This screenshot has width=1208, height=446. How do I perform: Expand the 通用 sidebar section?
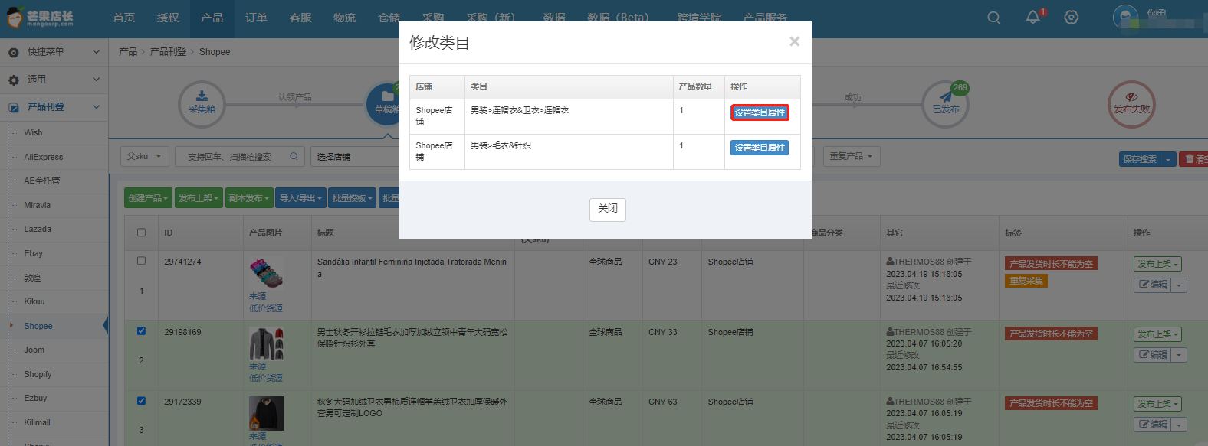[x=54, y=80]
